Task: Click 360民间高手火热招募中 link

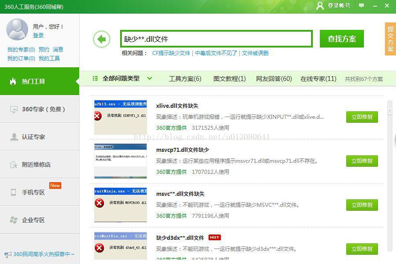Action: (44, 254)
